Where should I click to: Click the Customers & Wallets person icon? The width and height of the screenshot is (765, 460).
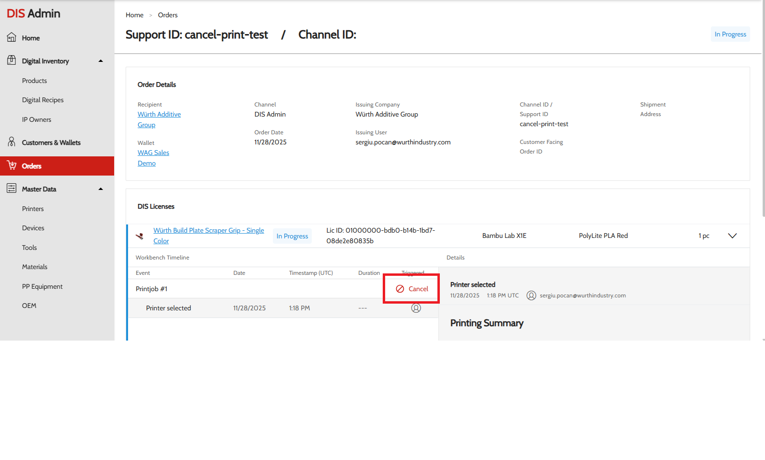(12, 142)
